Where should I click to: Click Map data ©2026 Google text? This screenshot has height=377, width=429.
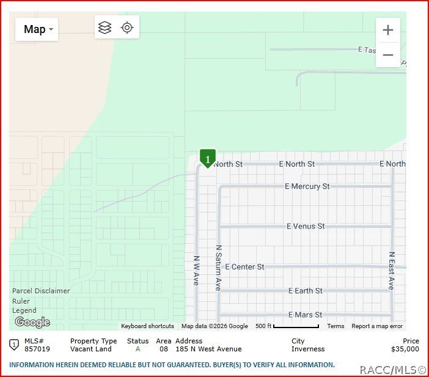click(x=215, y=326)
